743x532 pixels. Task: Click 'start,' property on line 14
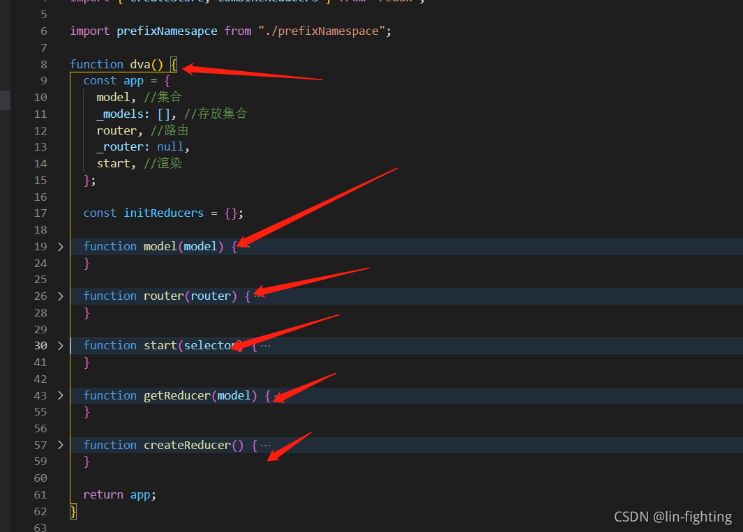point(116,163)
